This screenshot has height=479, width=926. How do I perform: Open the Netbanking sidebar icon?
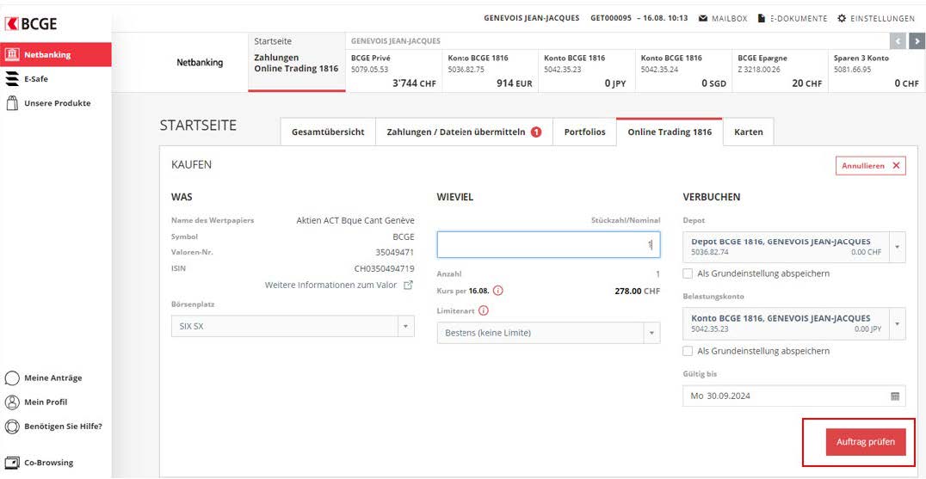[x=12, y=54]
